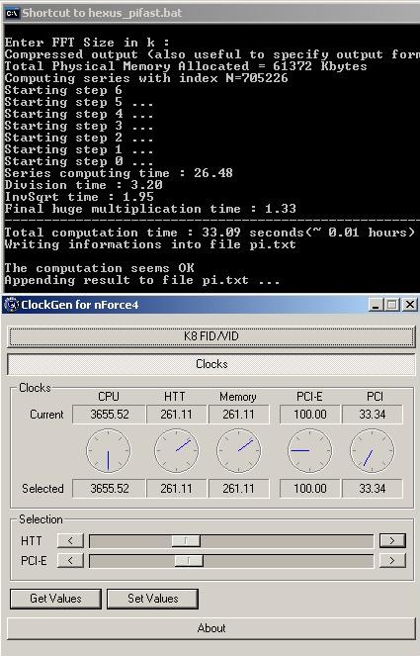The width and height of the screenshot is (420, 656).
Task: Click Selected PCI value 33.34
Action: tap(373, 488)
